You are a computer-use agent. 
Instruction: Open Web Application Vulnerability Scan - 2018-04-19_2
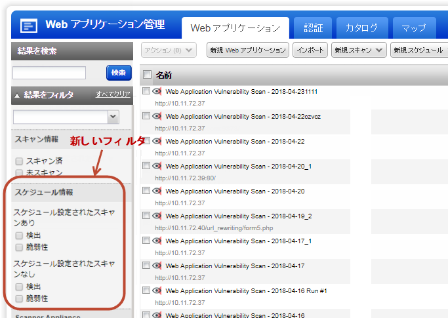(238, 216)
